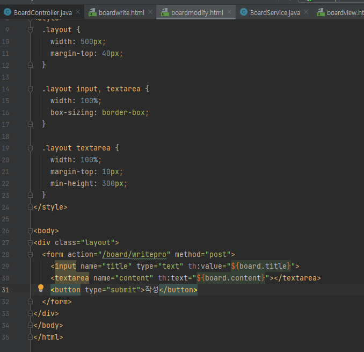This screenshot has height=352, width=364.
Task: Click the fold end marker at line 17
Action: 30,124
